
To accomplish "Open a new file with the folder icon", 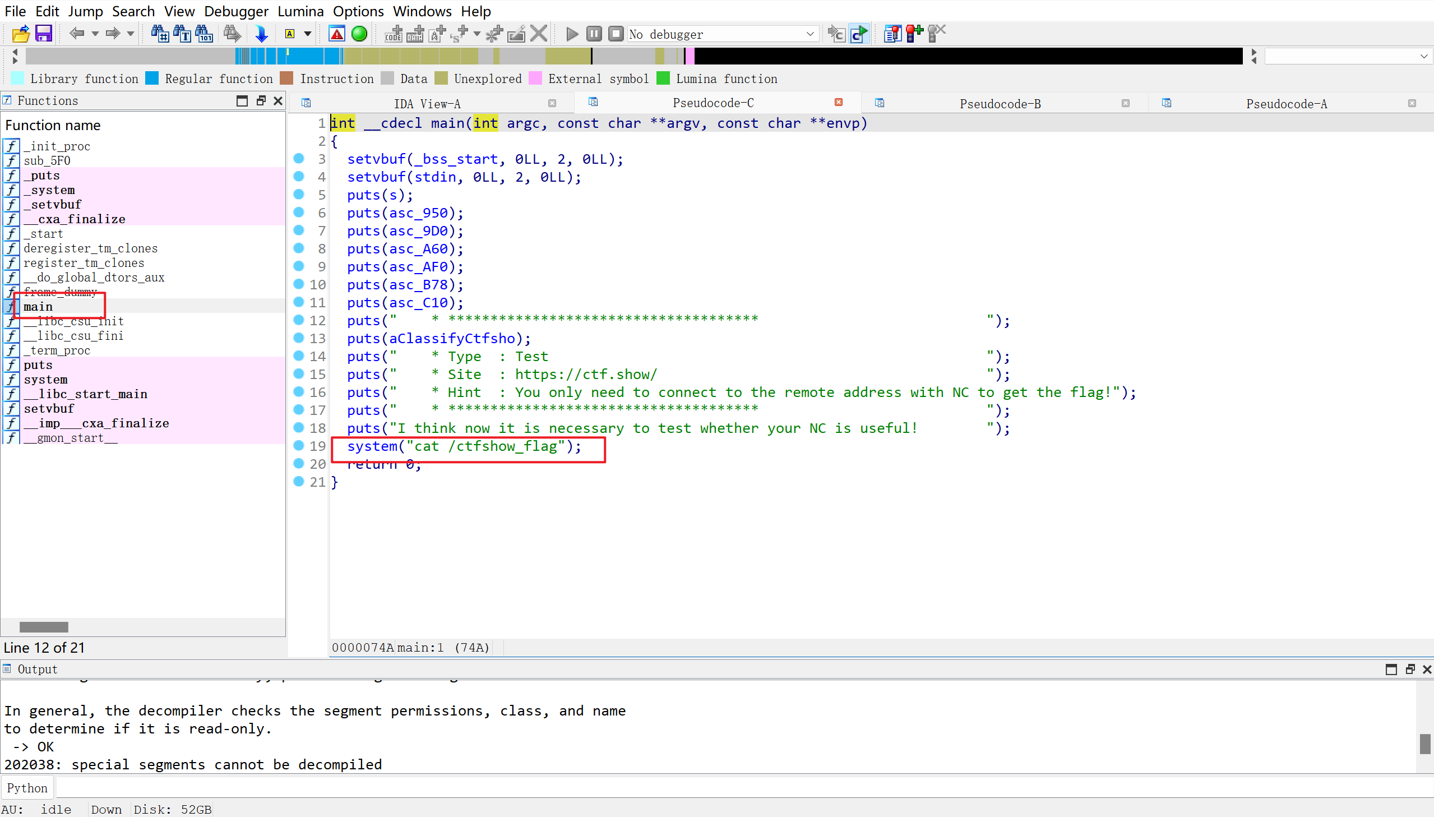I will [20, 34].
